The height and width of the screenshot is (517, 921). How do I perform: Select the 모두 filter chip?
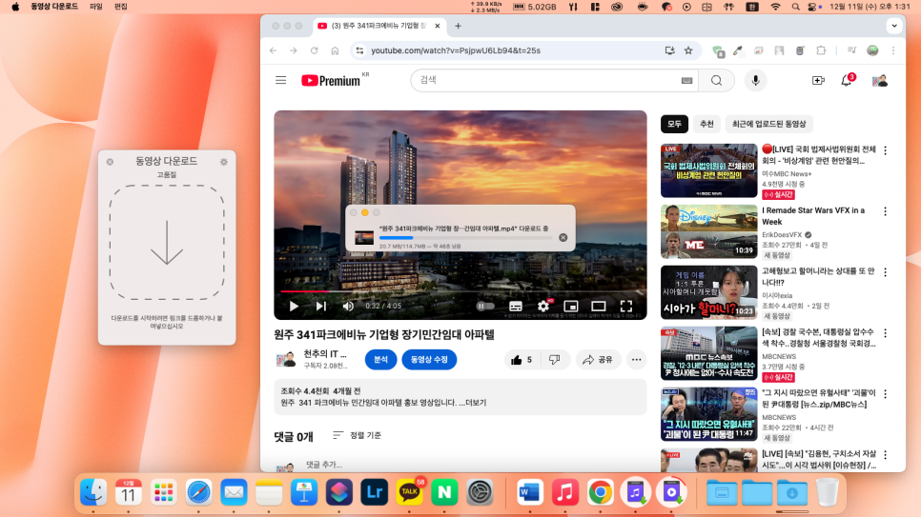click(x=674, y=124)
